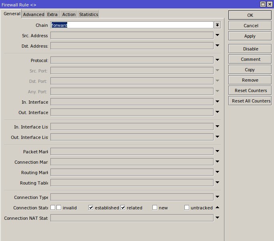The height and width of the screenshot is (241, 274).
Task: Click the Connection NAT State input field
Action: coord(132,218)
